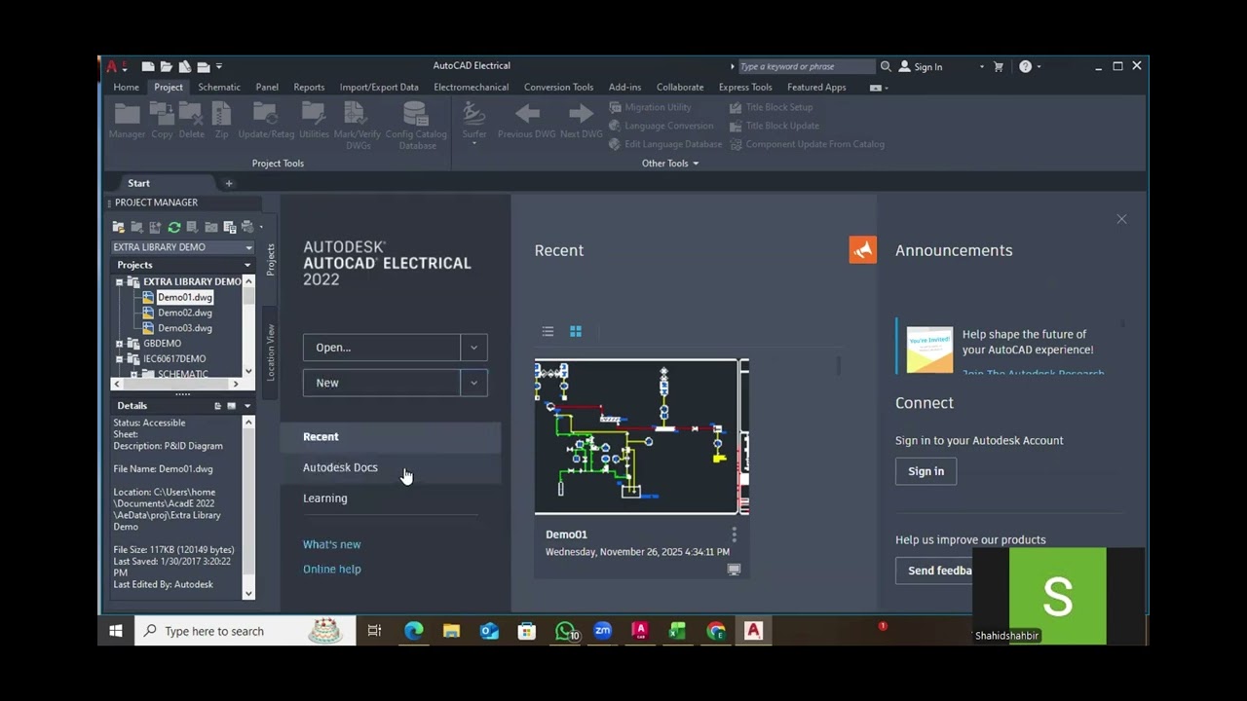Click the New file quick-access icon
Screen dimensions: 1247x701
(148, 66)
